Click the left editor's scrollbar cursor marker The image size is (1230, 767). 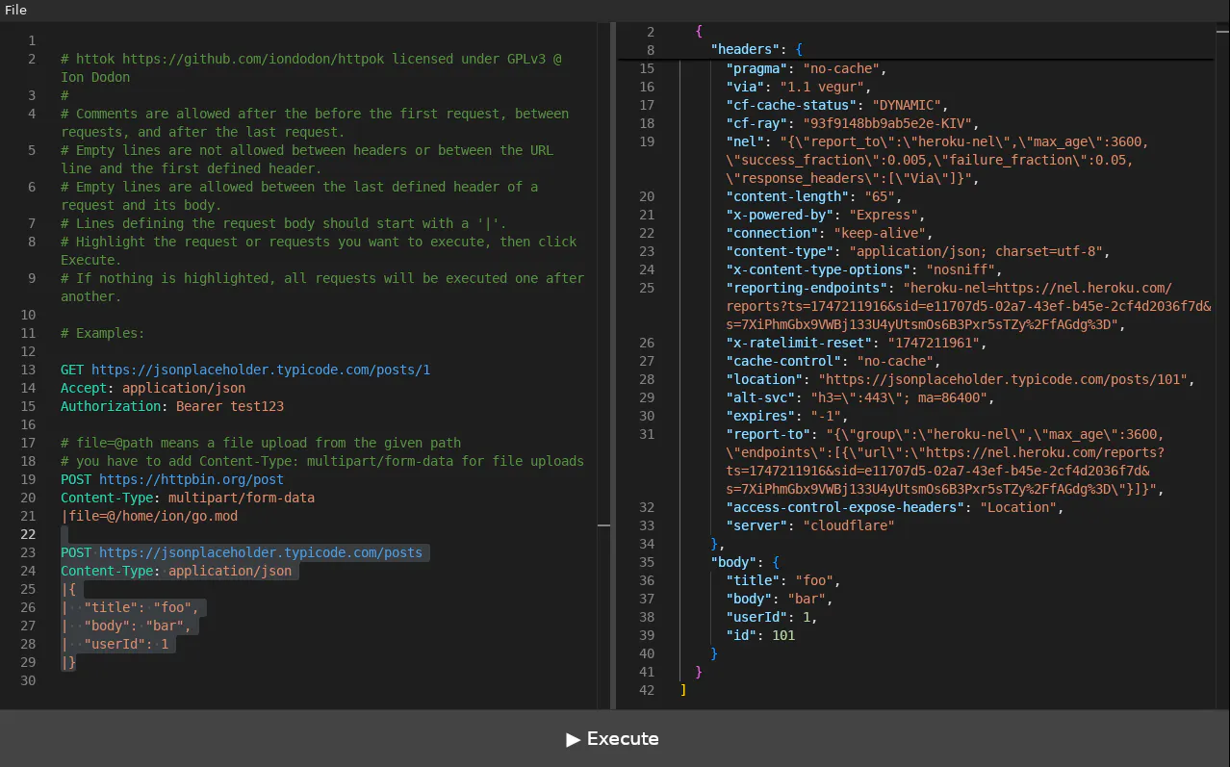click(x=603, y=525)
